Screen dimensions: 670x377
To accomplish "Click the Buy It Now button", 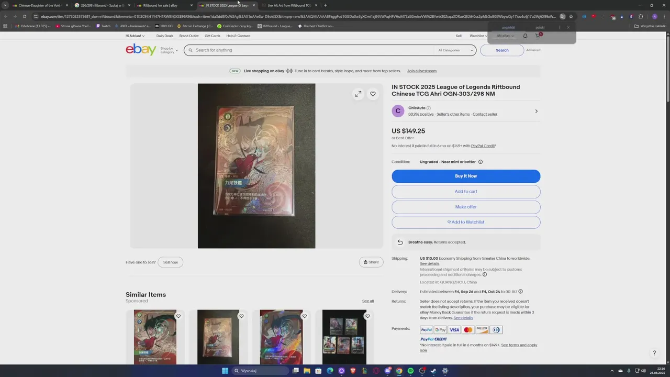I will [x=466, y=176].
